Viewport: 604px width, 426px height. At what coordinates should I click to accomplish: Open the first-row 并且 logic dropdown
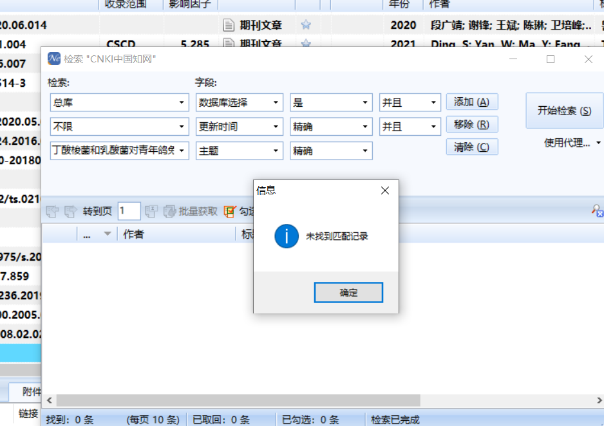point(433,103)
